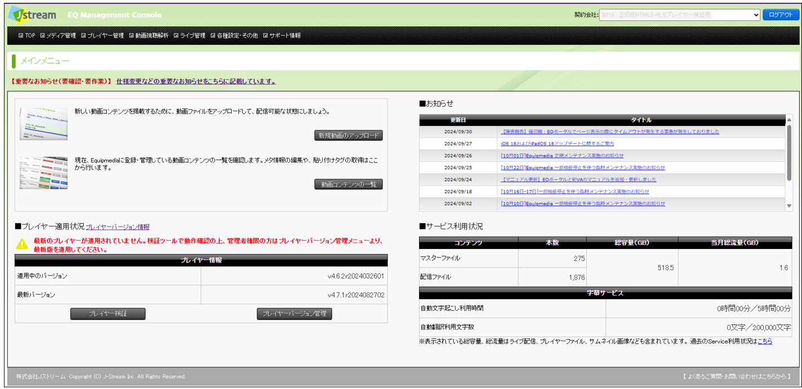Open the [10月22日] 臨時メンテナンス notice
This screenshot has width=802, height=389.
point(583,168)
